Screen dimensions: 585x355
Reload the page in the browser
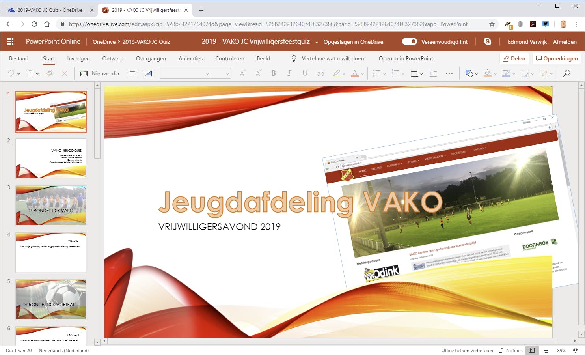(34, 24)
